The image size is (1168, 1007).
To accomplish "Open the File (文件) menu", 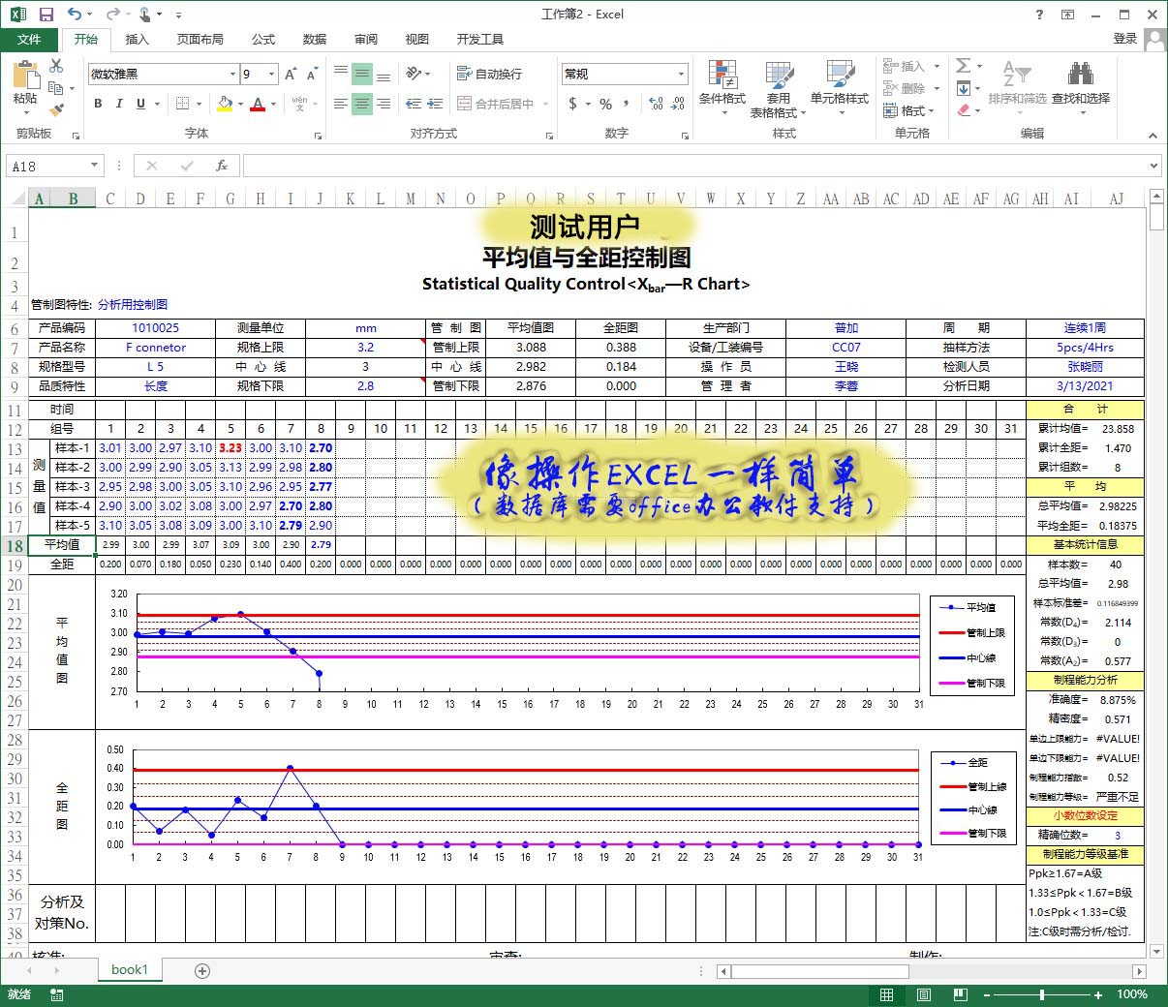I will click(29, 39).
